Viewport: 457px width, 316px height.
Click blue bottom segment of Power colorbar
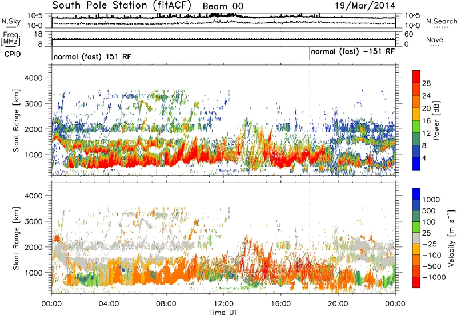(416, 164)
